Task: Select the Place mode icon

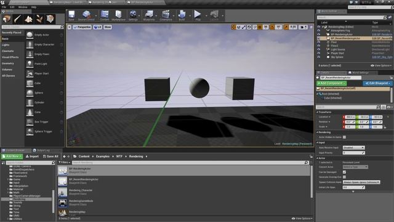Action: click(7, 19)
